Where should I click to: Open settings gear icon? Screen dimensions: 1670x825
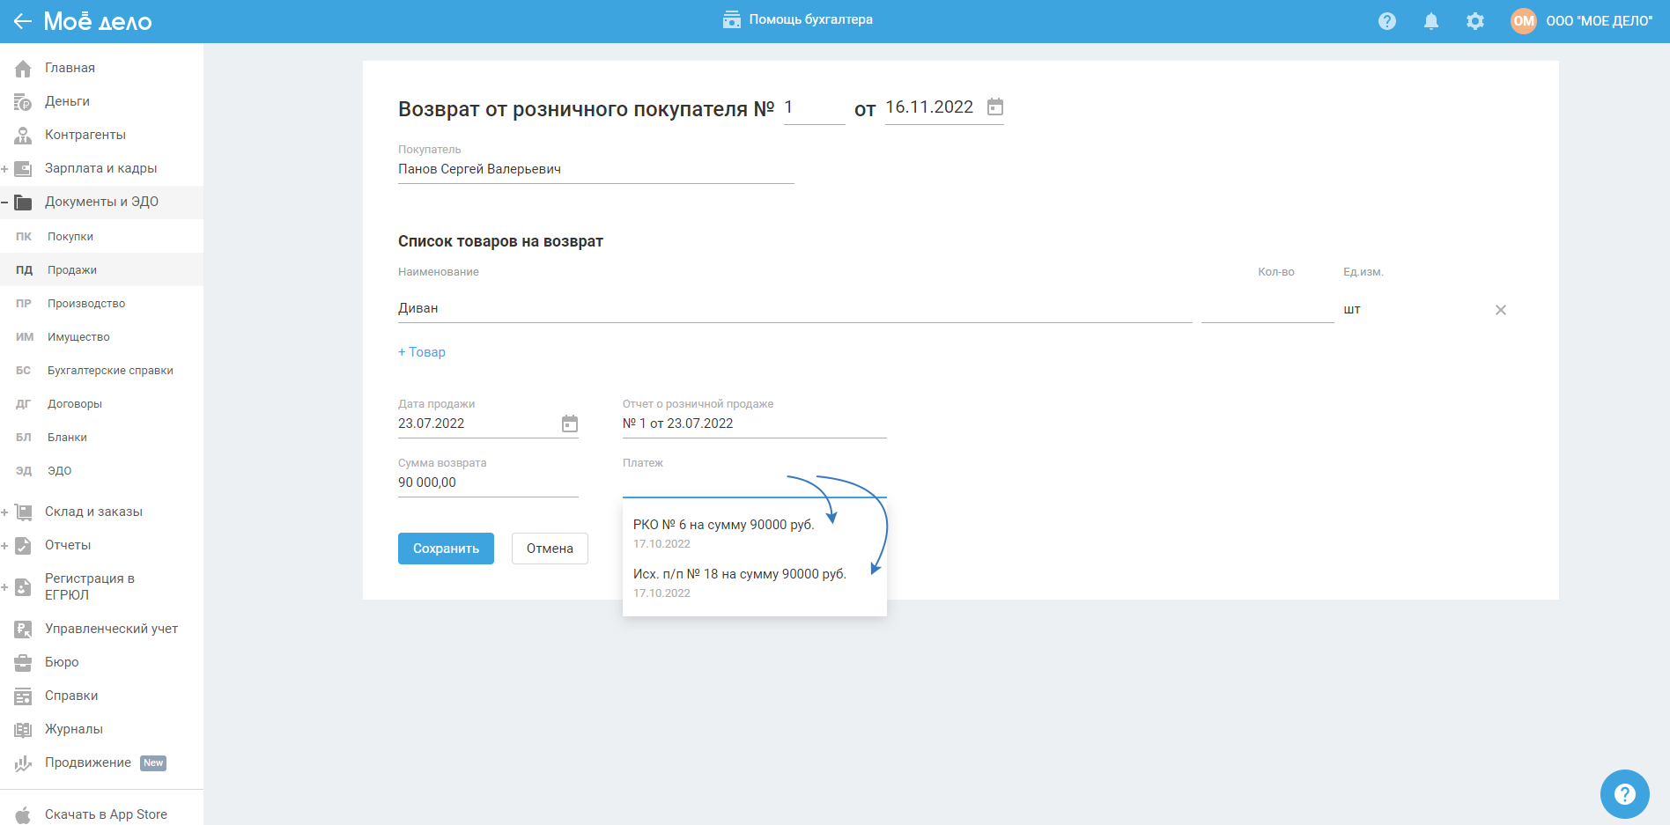click(x=1475, y=21)
